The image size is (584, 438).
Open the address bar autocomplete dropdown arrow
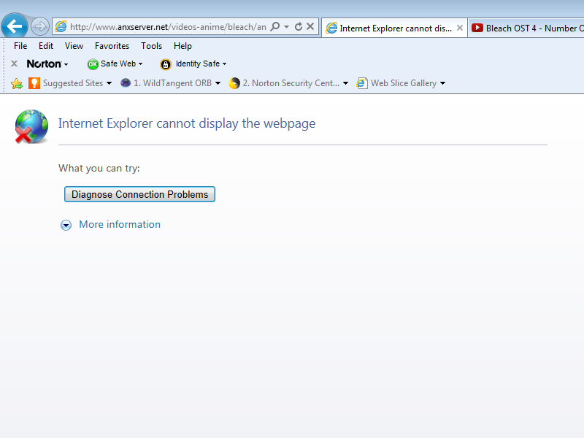pos(287,27)
